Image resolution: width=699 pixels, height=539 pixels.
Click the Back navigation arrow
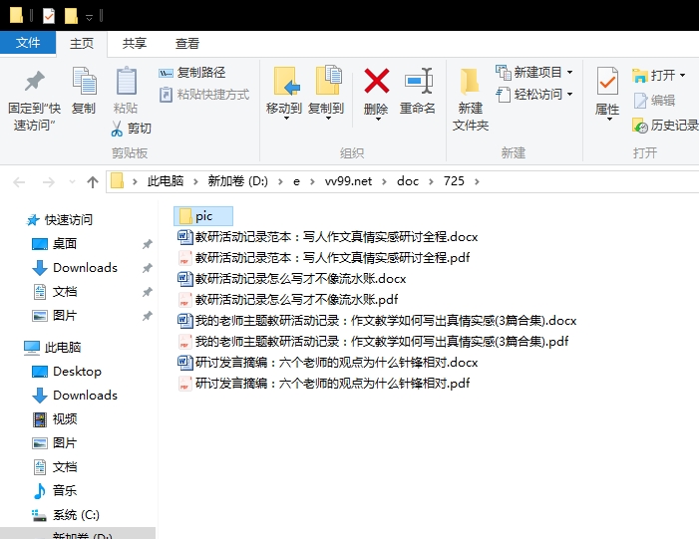coord(19,182)
